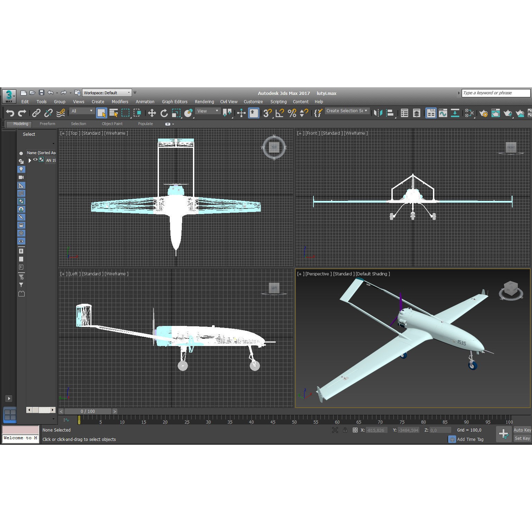Open the View reference coordinate system dropdown
This screenshot has width=532, height=532.
(208, 111)
